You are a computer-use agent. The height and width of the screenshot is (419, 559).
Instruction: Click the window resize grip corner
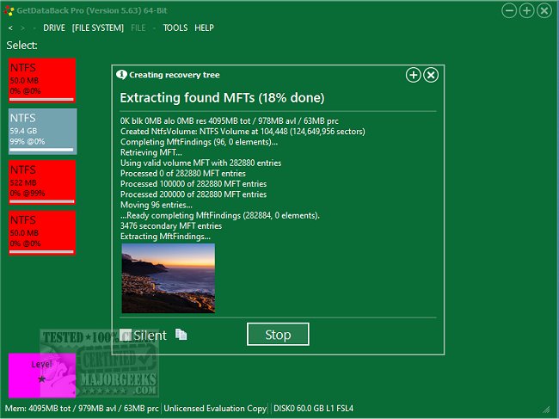click(x=546, y=410)
